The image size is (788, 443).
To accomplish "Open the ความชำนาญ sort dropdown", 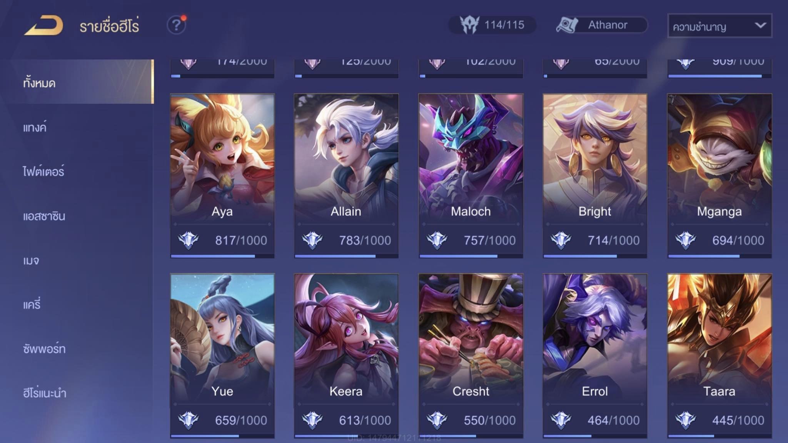I will (720, 26).
